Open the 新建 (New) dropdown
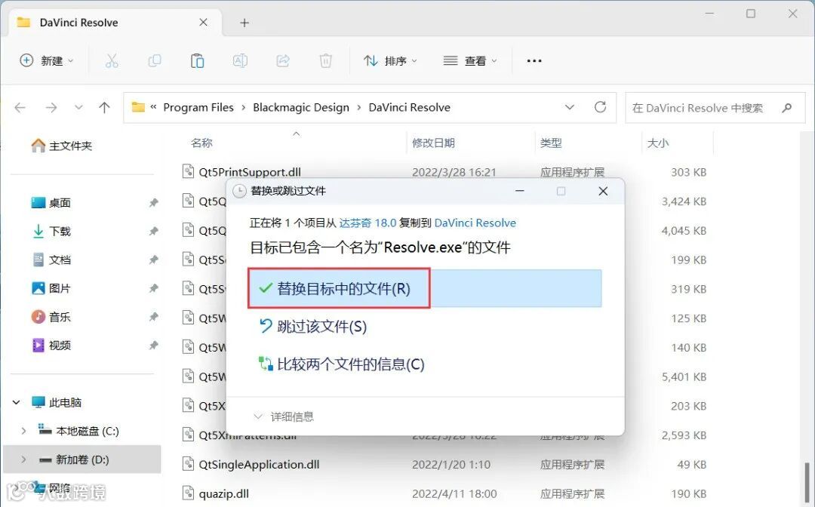 pyautogui.click(x=46, y=61)
